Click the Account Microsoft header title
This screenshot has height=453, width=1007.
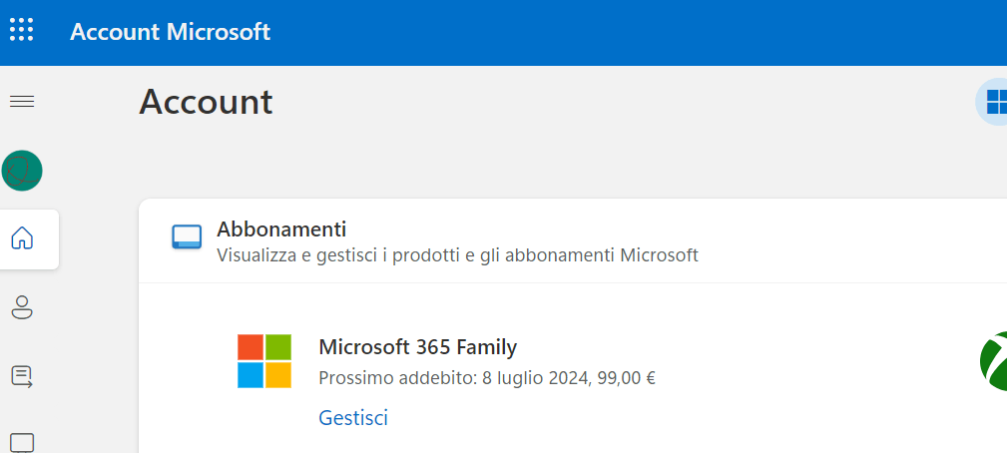[x=171, y=32]
